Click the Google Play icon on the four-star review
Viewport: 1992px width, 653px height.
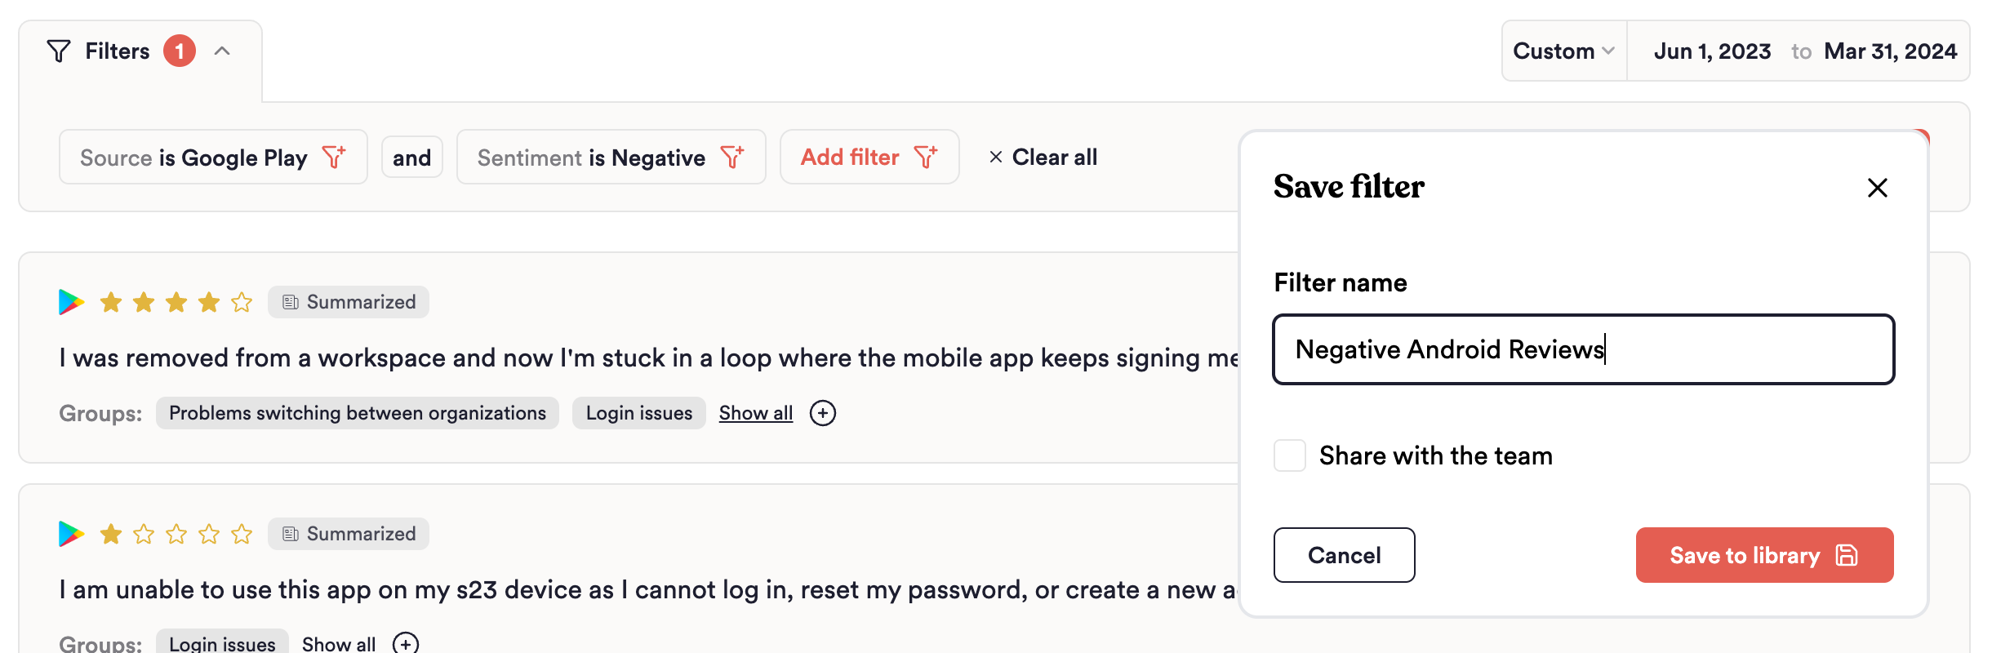71,302
